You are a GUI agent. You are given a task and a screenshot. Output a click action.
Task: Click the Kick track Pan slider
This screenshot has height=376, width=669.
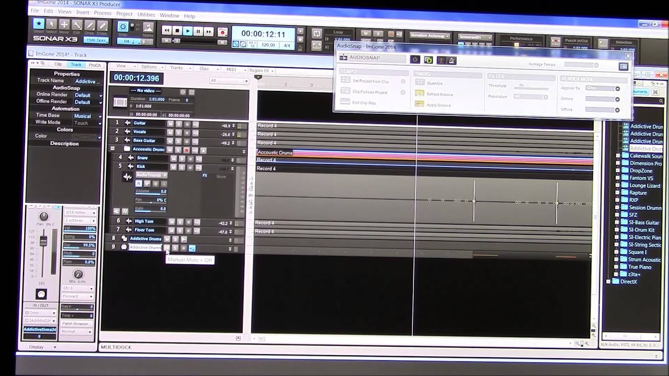coord(151,200)
